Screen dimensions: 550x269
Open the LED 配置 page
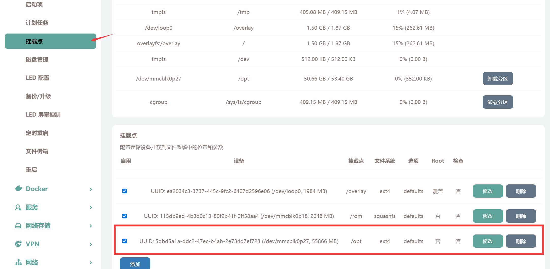pos(38,78)
